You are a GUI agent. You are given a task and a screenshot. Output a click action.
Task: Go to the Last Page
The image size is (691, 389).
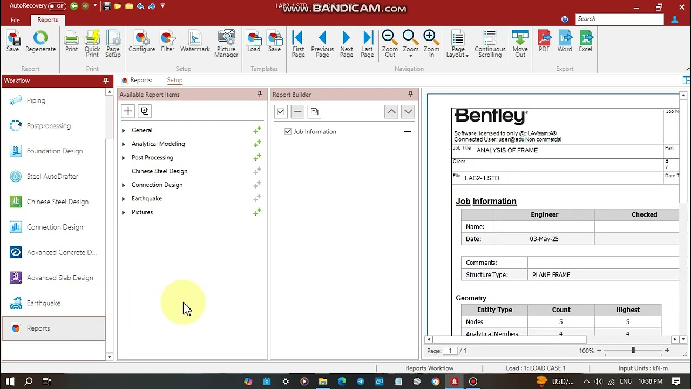(367, 44)
